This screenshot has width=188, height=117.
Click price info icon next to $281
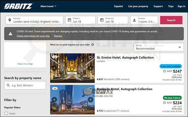coord(164,71)
